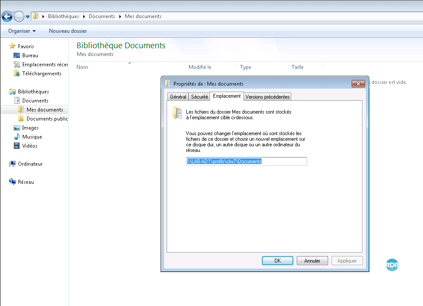The width and height of the screenshot is (423, 306).
Task: Click Documents in the address bar
Action: click(x=102, y=16)
